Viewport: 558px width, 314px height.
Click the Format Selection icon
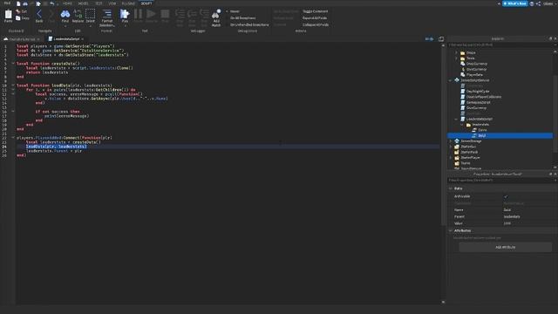106,14
